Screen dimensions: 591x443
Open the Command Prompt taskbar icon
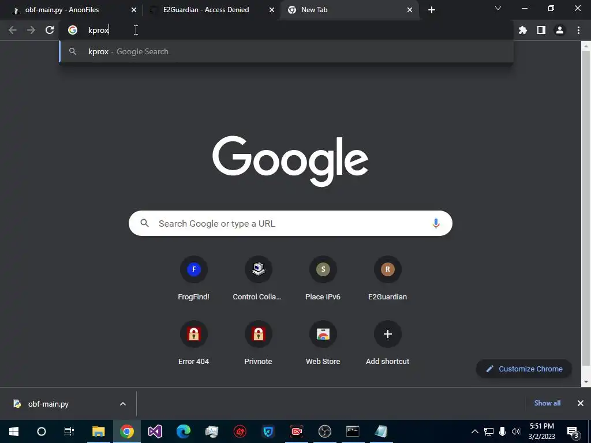click(353, 431)
